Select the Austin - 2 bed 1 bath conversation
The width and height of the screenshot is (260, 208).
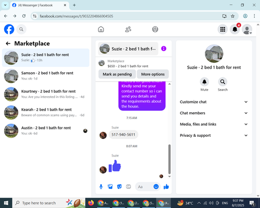pyautogui.click(x=46, y=131)
